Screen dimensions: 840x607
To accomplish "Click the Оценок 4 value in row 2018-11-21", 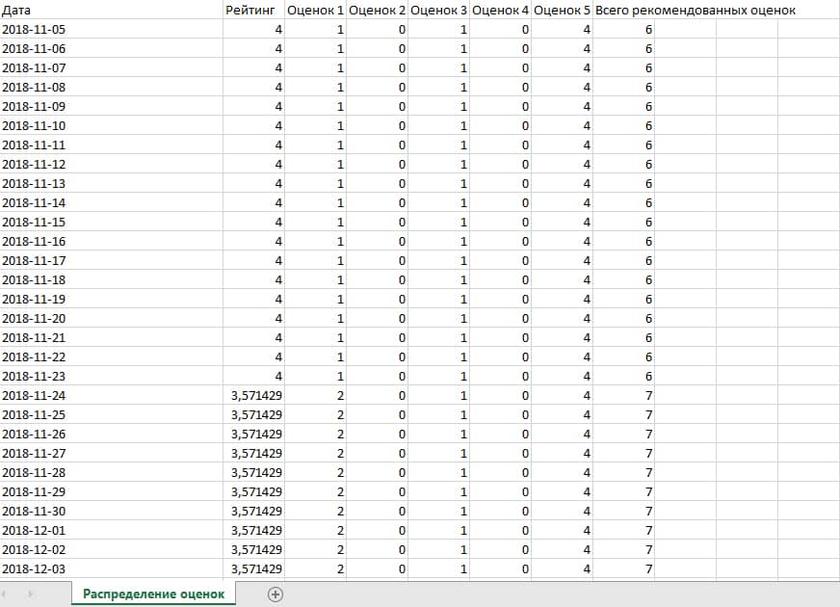I will point(500,338).
